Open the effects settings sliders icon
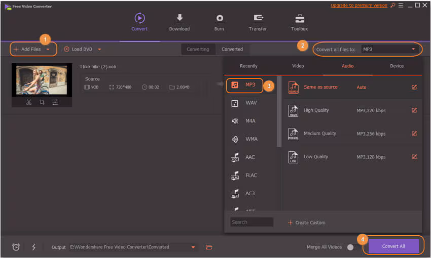This screenshot has height=258, width=431. click(x=55, y=102)
